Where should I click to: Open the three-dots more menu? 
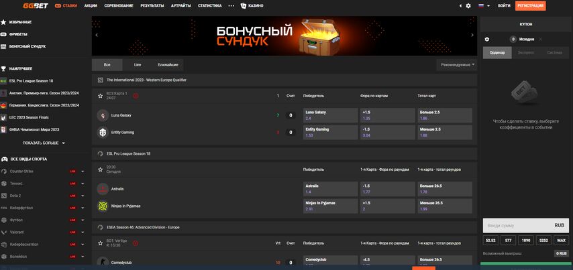coord(231,6)
